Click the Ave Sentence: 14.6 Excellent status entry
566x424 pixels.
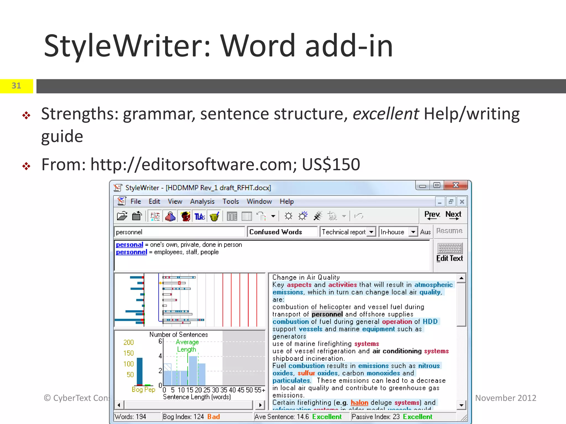(x=302, y=417)
